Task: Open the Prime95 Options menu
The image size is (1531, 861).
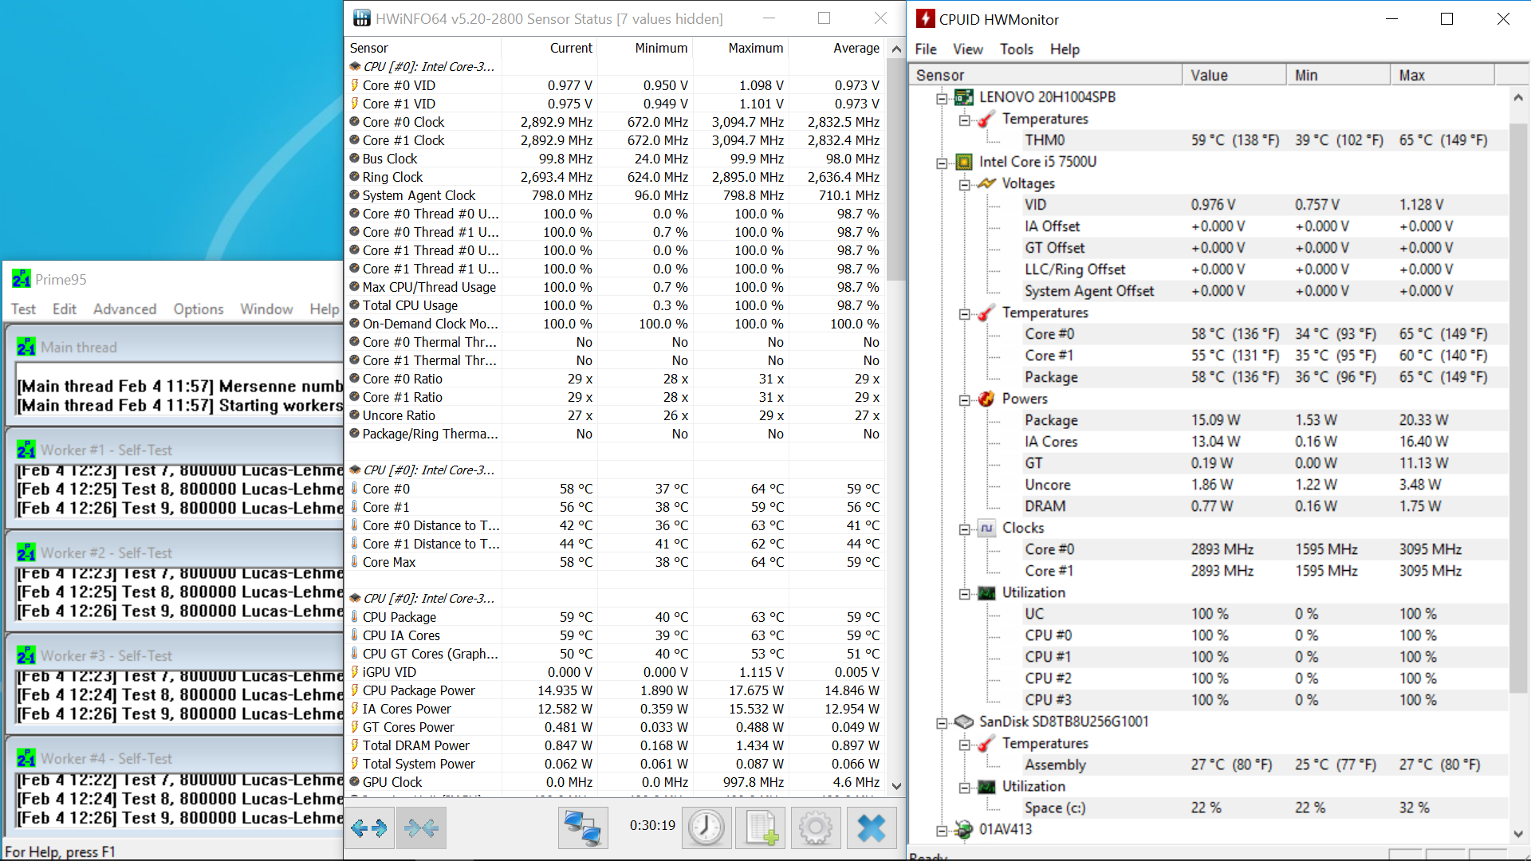Action: pyautogui.click(x=199, y=309)
